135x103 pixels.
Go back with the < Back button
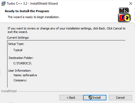pos(71,98)
